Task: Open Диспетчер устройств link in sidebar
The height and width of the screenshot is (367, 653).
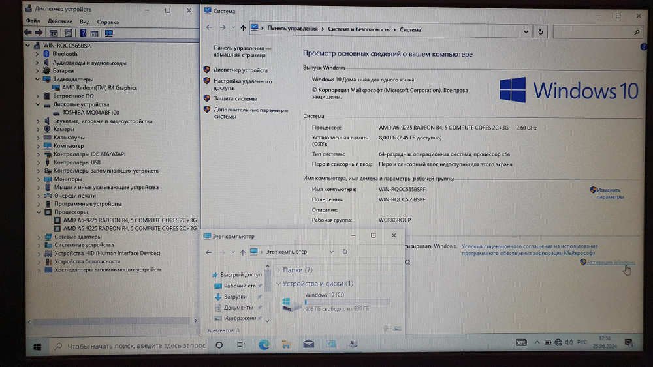Action: (241, 70)
